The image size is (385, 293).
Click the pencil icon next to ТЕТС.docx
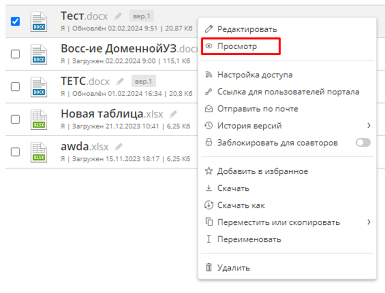point(120,81)
